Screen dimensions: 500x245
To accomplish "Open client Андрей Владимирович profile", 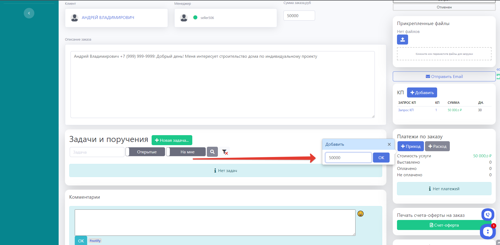I will pyautogui.click(x=108, y=18).
